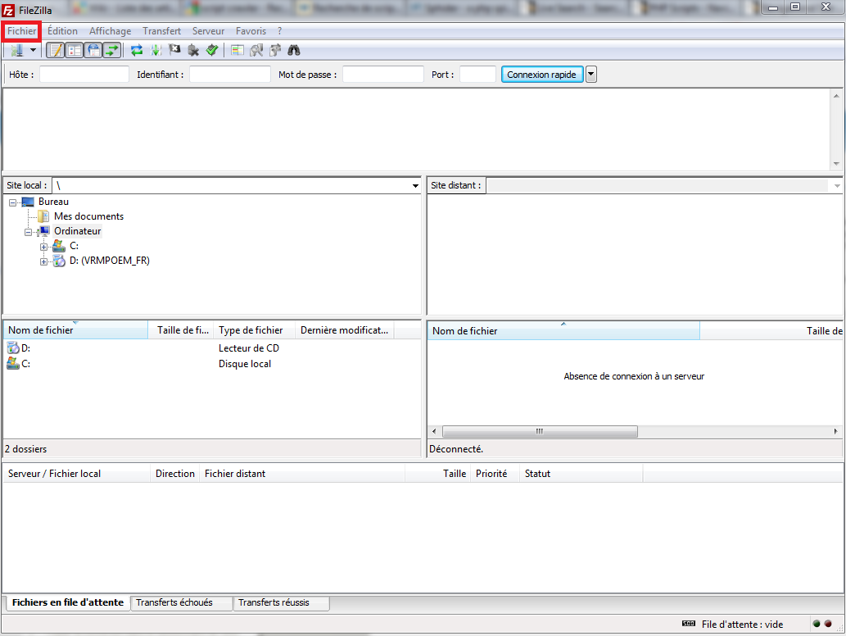The image size is (846, 636).
Task: Sort local files by Nom de fichier
Action: [75, 330]
